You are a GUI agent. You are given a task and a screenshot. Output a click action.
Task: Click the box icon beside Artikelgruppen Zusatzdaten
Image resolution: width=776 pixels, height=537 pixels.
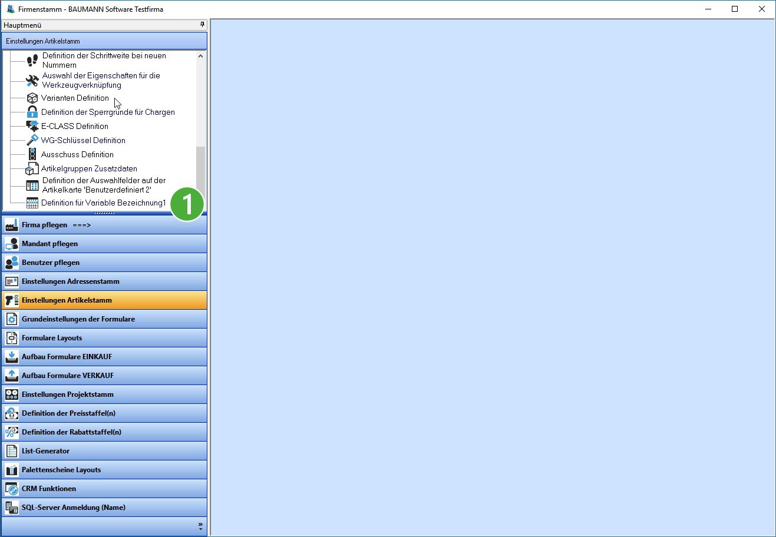32,169
